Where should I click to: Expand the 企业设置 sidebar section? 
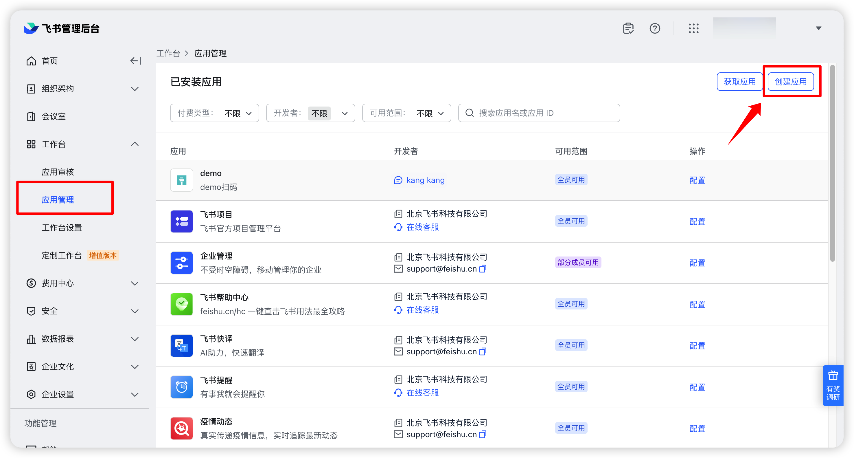coord(135,395)
